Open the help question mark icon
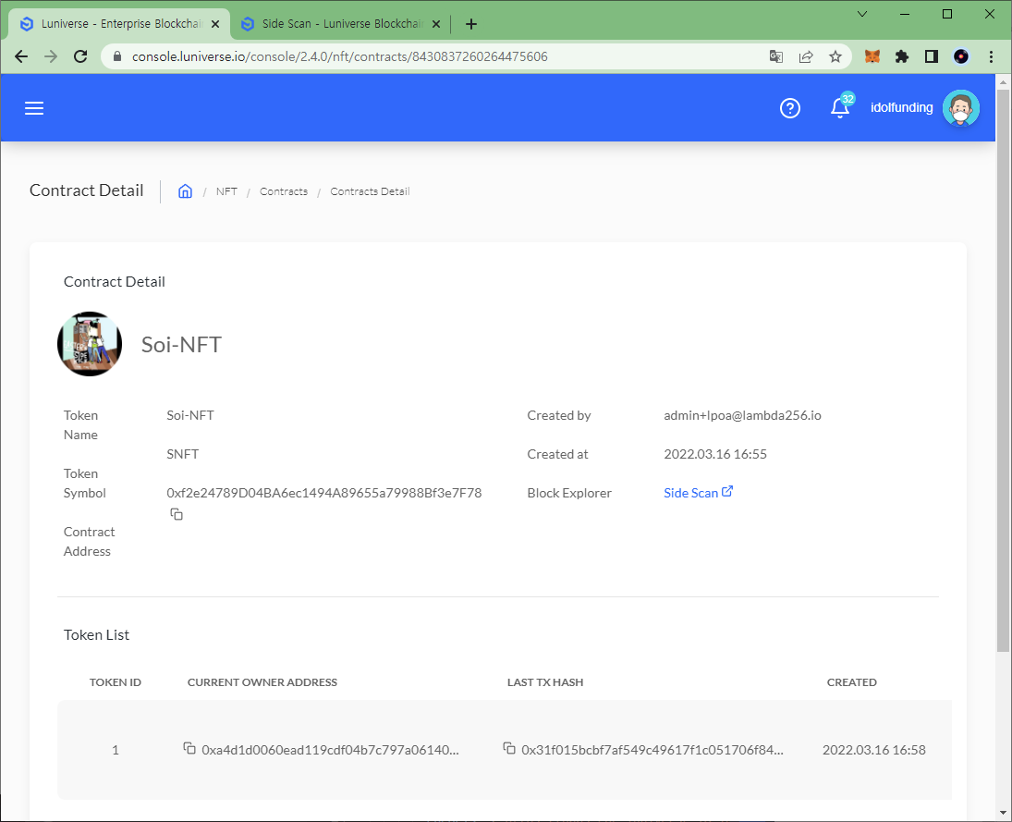The image size is (1012, 822). coord(790,108)
